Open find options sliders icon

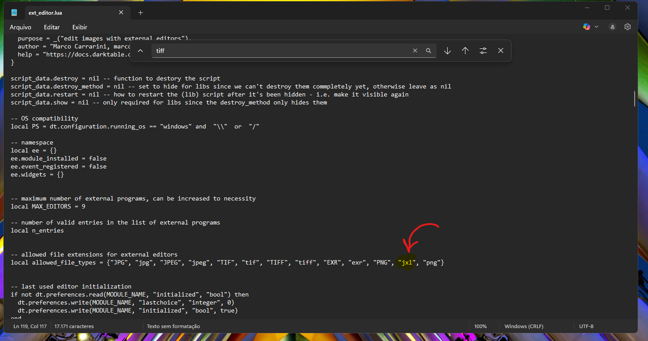click(x=483, y=51)
